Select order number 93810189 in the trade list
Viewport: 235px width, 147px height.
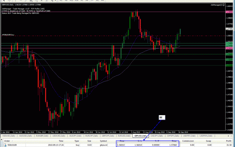12,145
